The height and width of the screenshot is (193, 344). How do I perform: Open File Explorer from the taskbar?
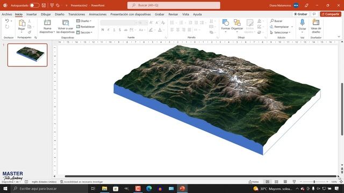pos(105,188)
